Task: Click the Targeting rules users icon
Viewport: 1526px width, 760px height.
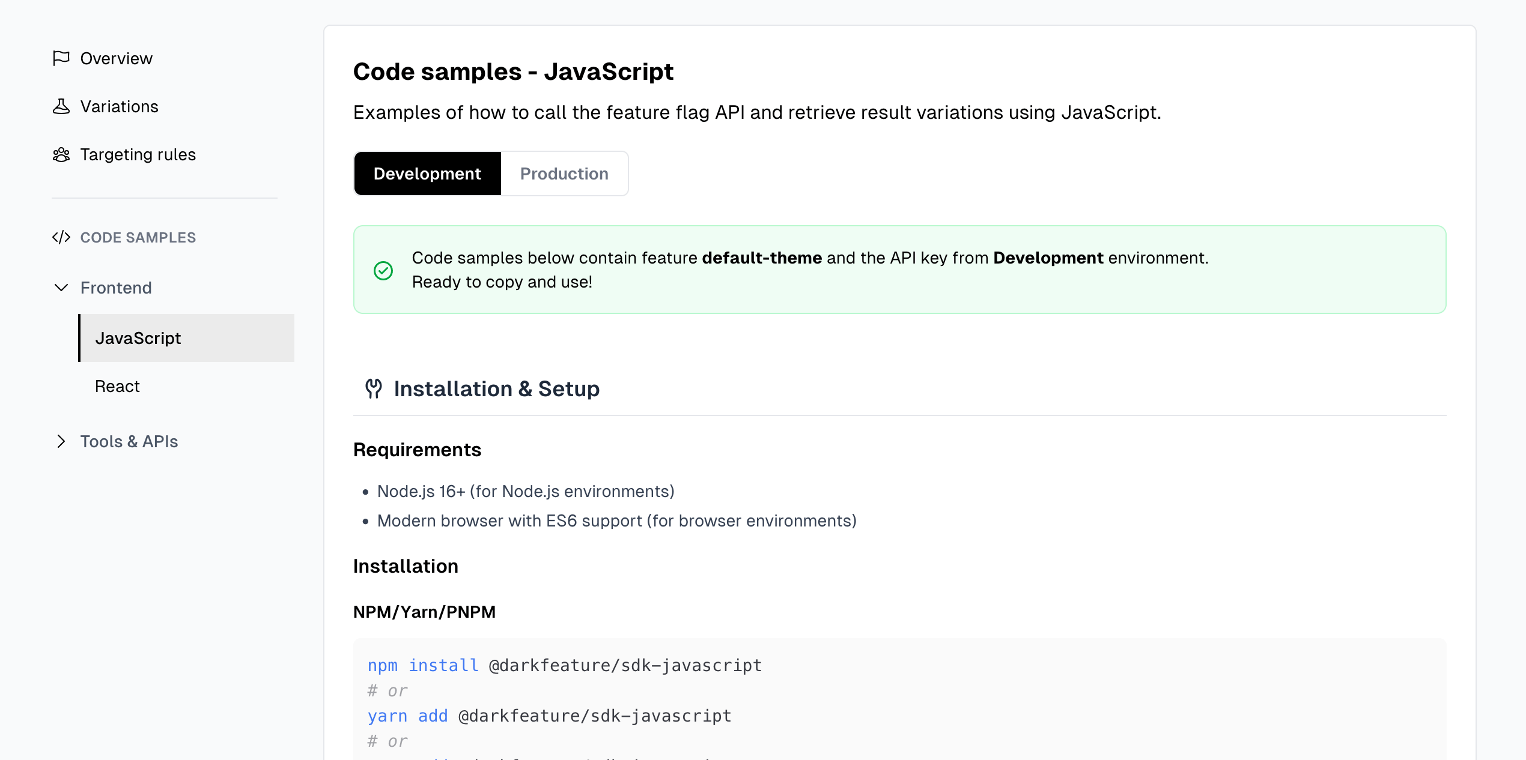Action: coord(61,154)
